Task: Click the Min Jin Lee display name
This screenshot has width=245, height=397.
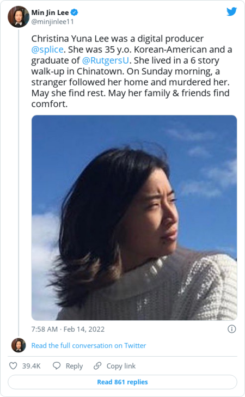Action: (50, 13)
